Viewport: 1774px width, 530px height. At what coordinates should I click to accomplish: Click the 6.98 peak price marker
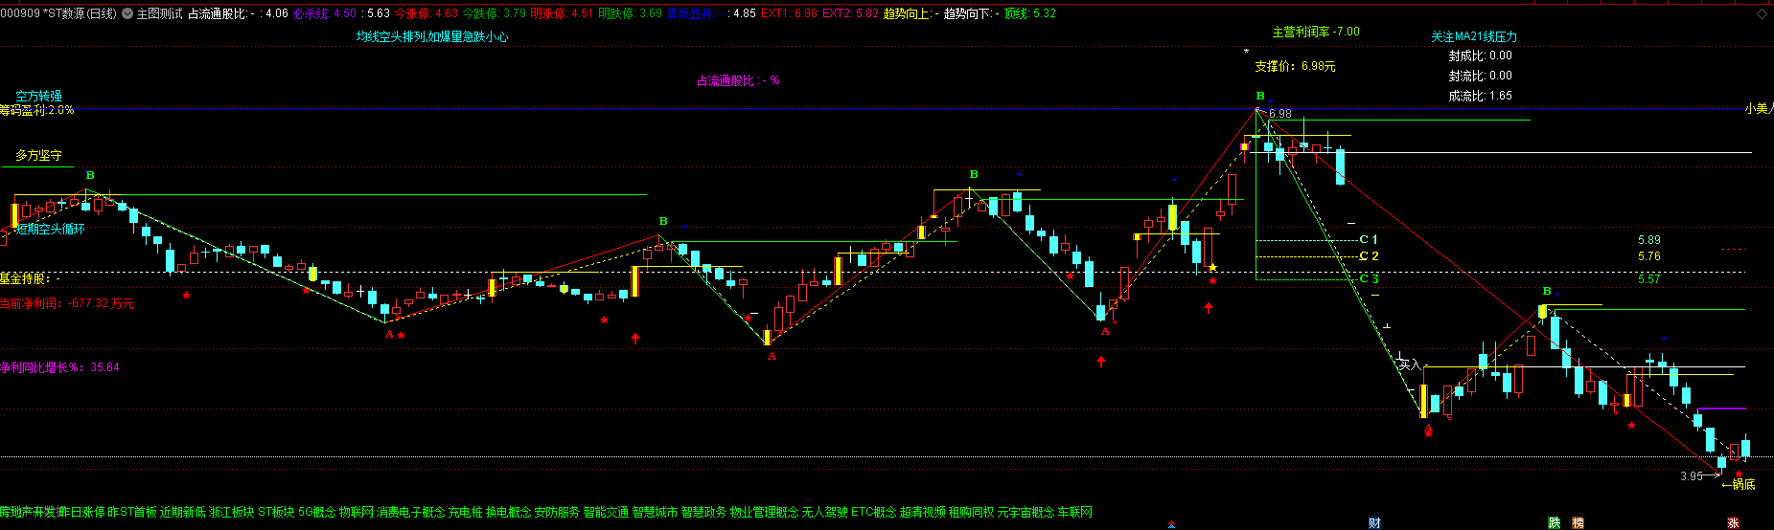[x=1280, y=114]
